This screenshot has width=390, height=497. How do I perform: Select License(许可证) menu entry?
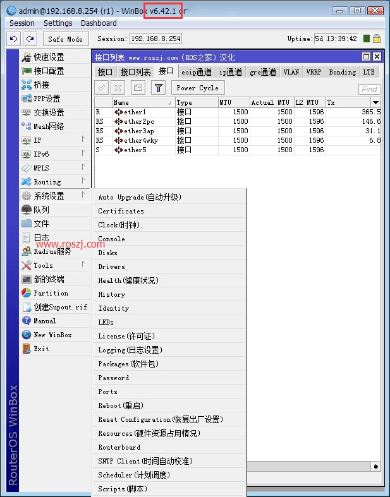(169, 337)
